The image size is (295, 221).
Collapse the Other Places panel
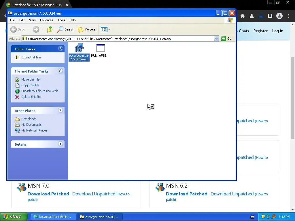click(60, 110)
